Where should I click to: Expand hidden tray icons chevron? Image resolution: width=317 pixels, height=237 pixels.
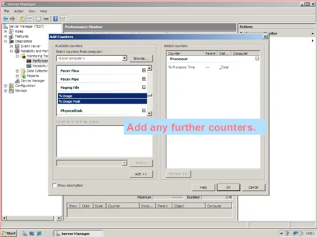tap(281, 234)
